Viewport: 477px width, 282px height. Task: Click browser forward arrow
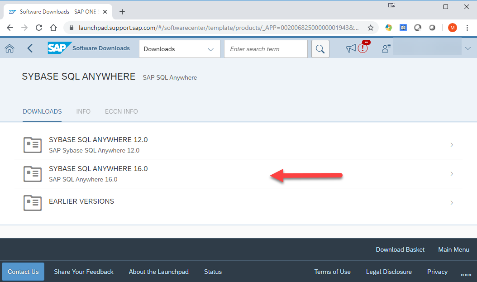coord(24,28)
